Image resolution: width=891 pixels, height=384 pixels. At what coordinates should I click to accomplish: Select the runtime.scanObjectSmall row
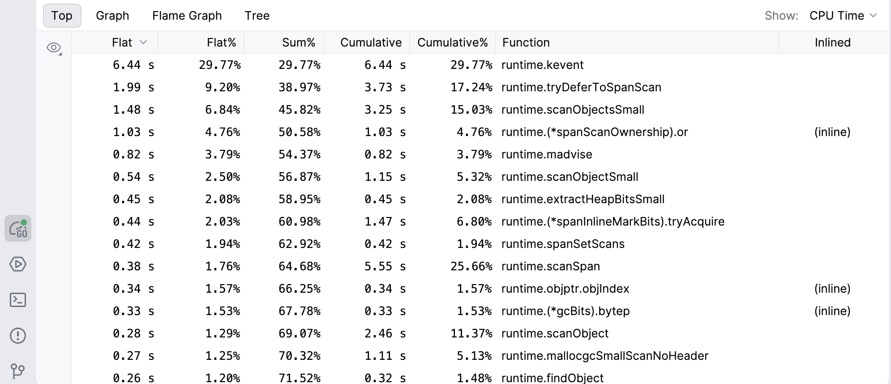[x=479, y=177]
